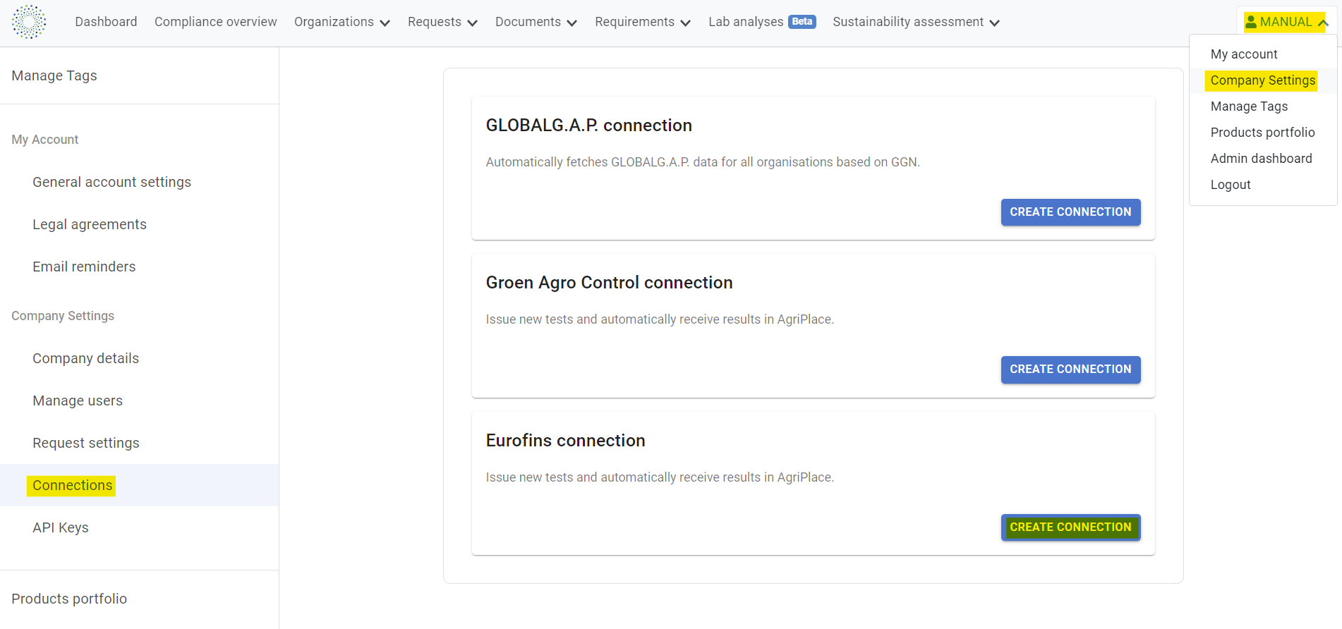Click the GLOBALG.A.P. connection heading

[589, 126]
